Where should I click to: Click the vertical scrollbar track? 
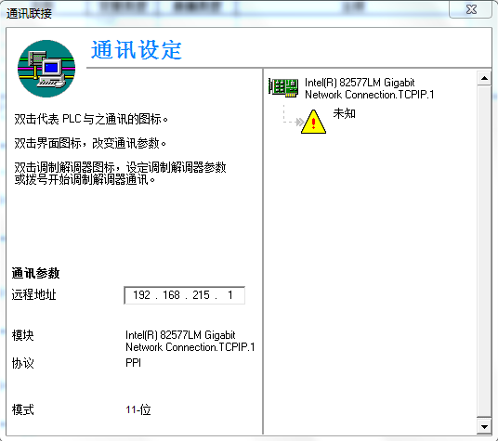pyautogui.click(x=484, y=253)
